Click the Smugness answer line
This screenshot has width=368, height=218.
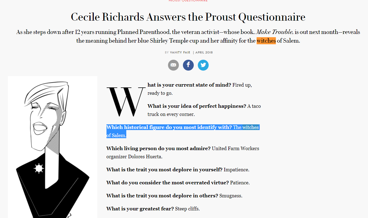(x=175, y=196)
